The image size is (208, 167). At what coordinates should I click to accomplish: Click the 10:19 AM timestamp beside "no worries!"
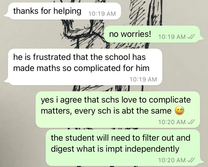click(x=172, y=37)
